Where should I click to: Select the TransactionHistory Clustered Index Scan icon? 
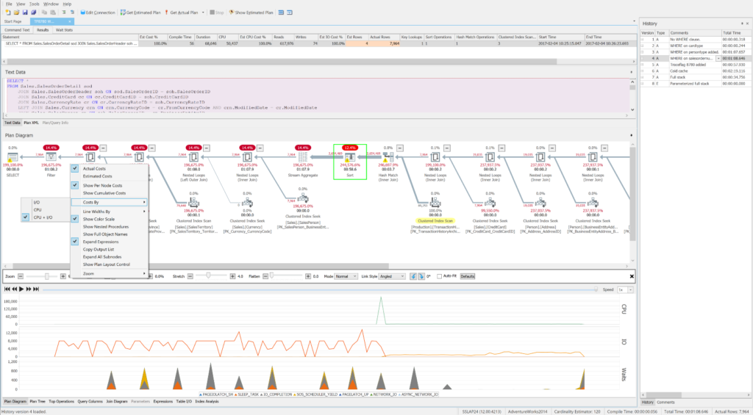click(x=435, y=203)
